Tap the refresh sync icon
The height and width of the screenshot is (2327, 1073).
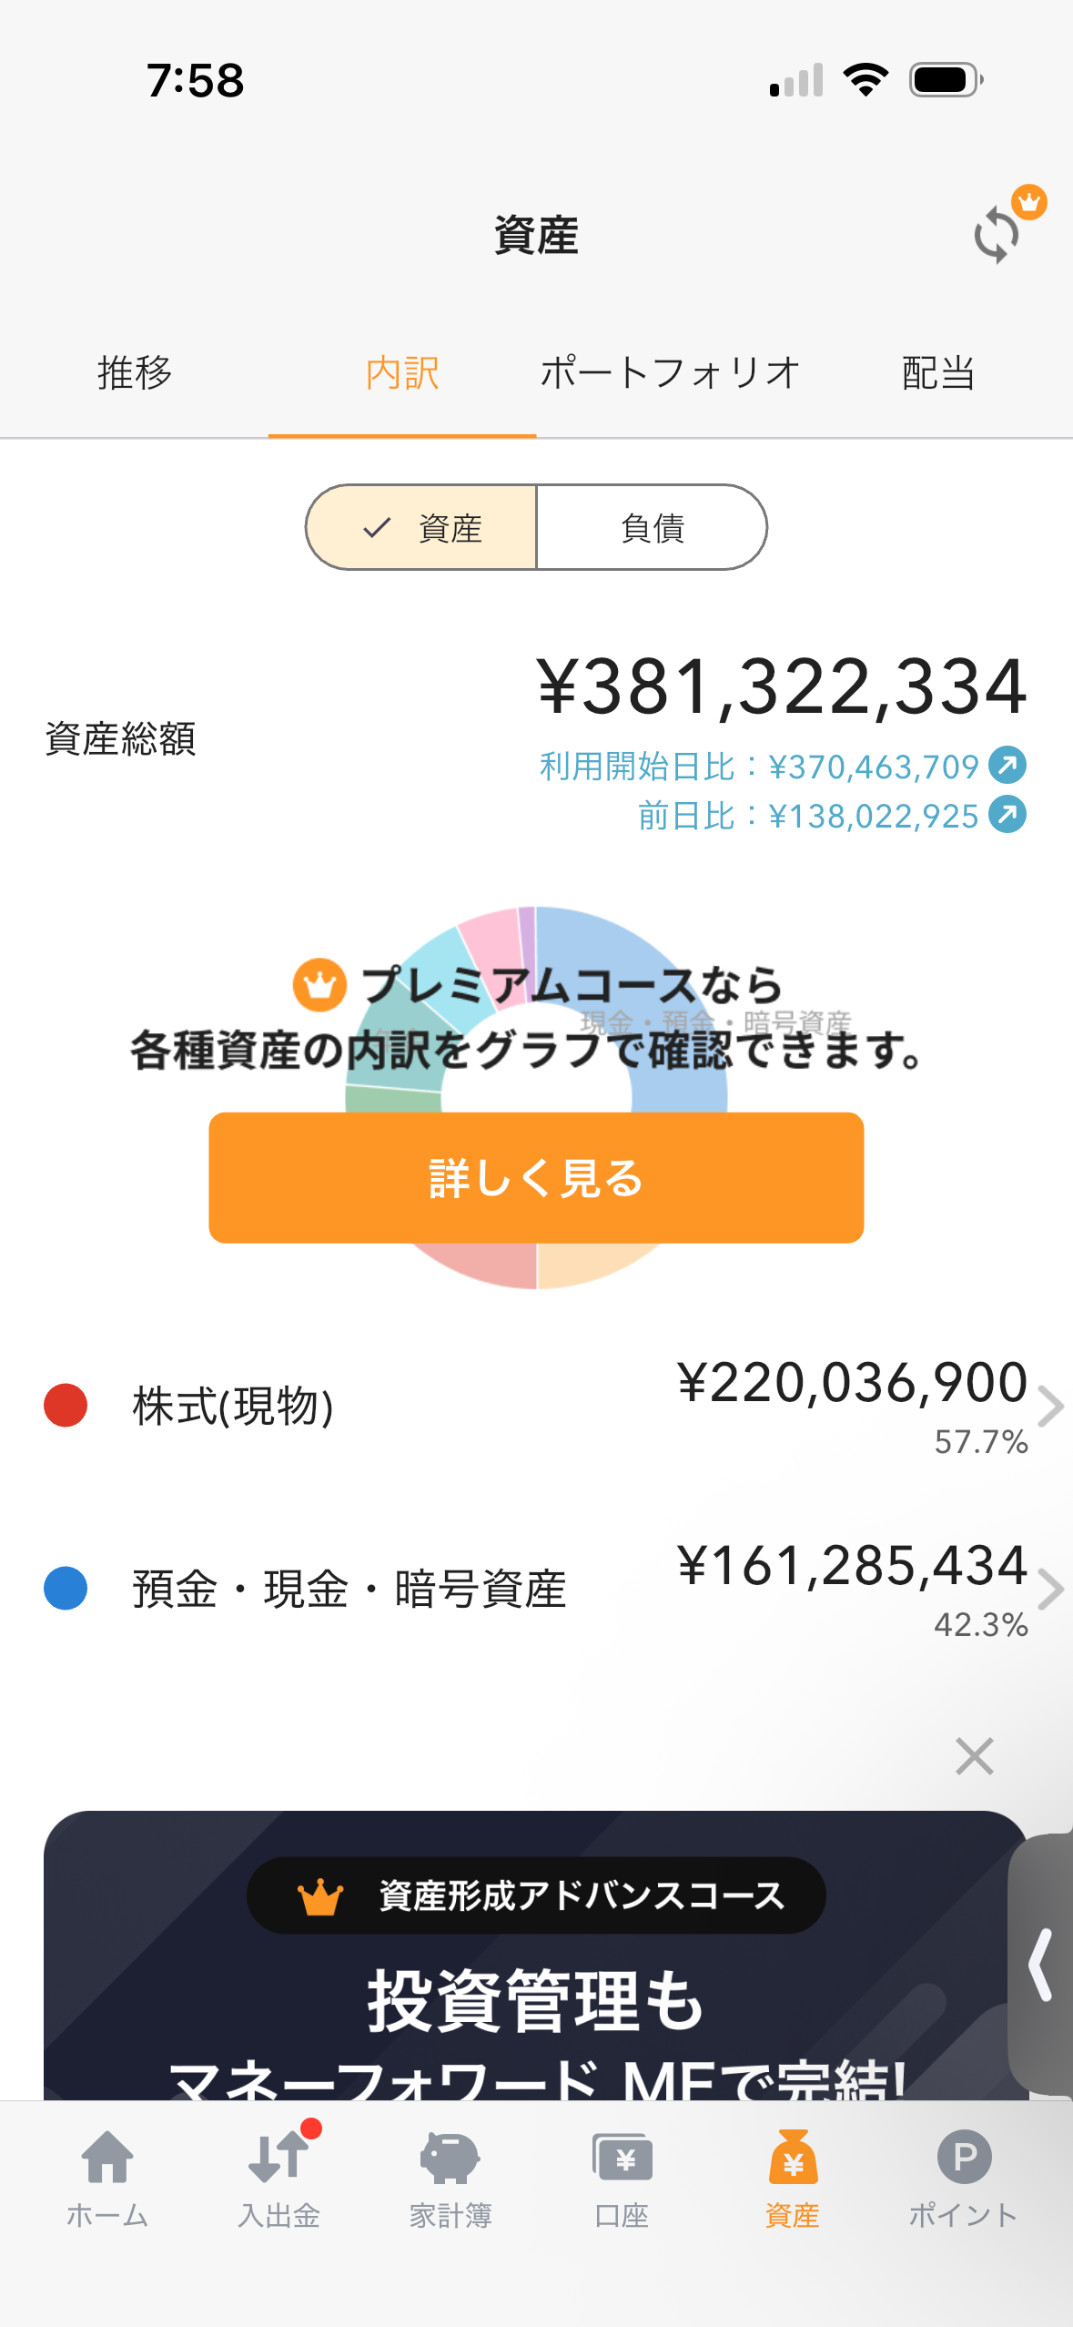pyautogui.click(x=997, y=234)
